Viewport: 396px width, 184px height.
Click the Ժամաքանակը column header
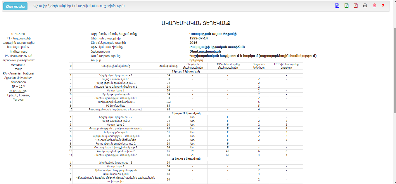pos(168,66)
